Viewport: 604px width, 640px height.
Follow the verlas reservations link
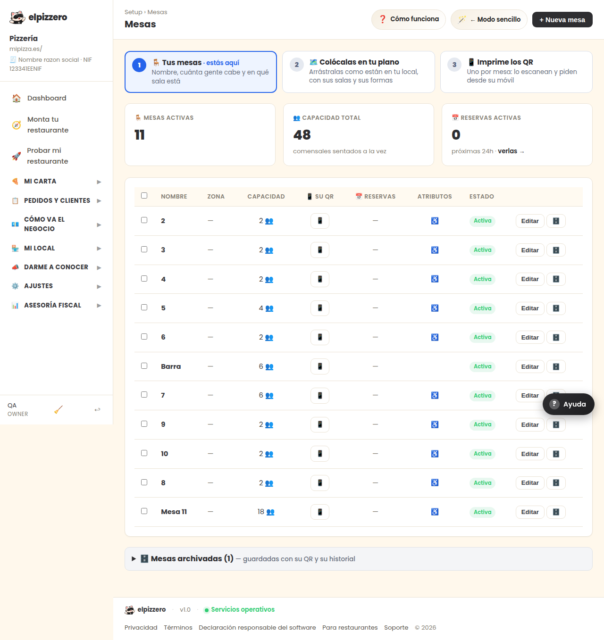pyautogui.click(x=511, y=151)
